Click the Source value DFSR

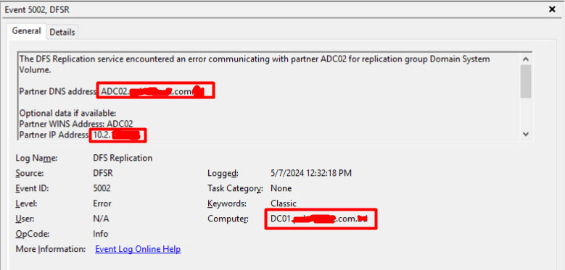[103, 173]
